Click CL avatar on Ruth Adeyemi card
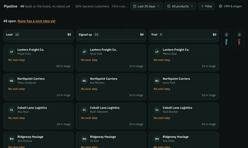 (x=84, y=110)
